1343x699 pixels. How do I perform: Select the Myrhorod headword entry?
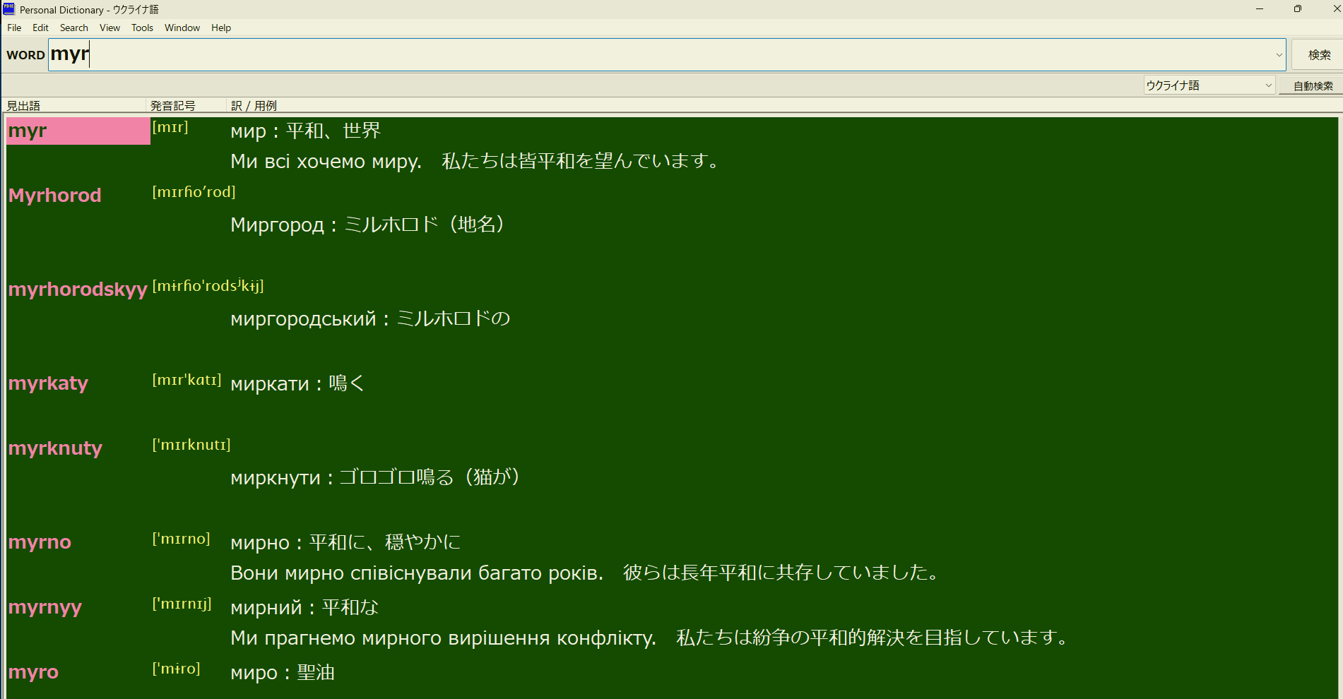click(x=55, y=196)
